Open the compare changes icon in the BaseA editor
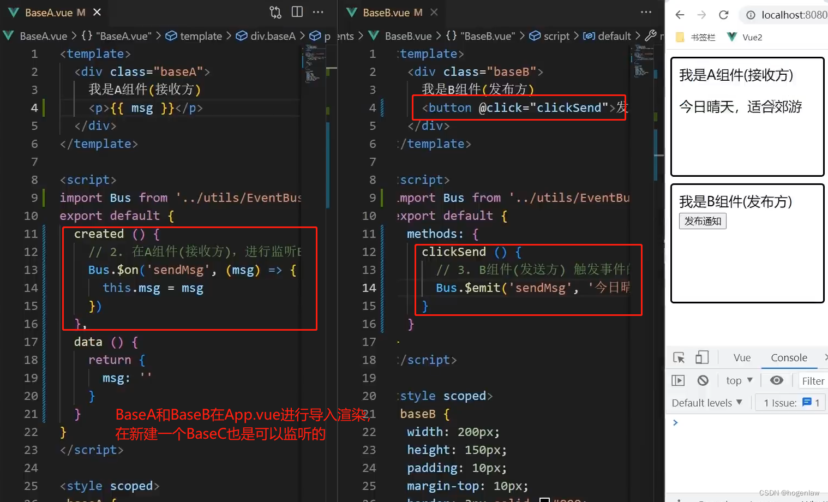 [x=275, y=12]
